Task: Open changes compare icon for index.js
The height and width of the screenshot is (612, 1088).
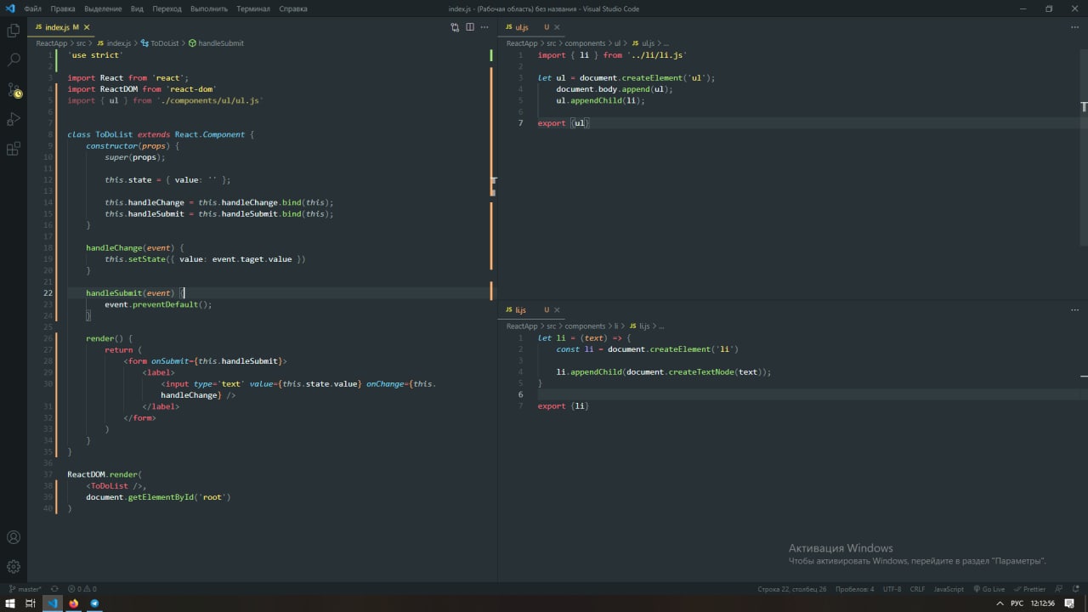Action: click(x=455, y=27)
